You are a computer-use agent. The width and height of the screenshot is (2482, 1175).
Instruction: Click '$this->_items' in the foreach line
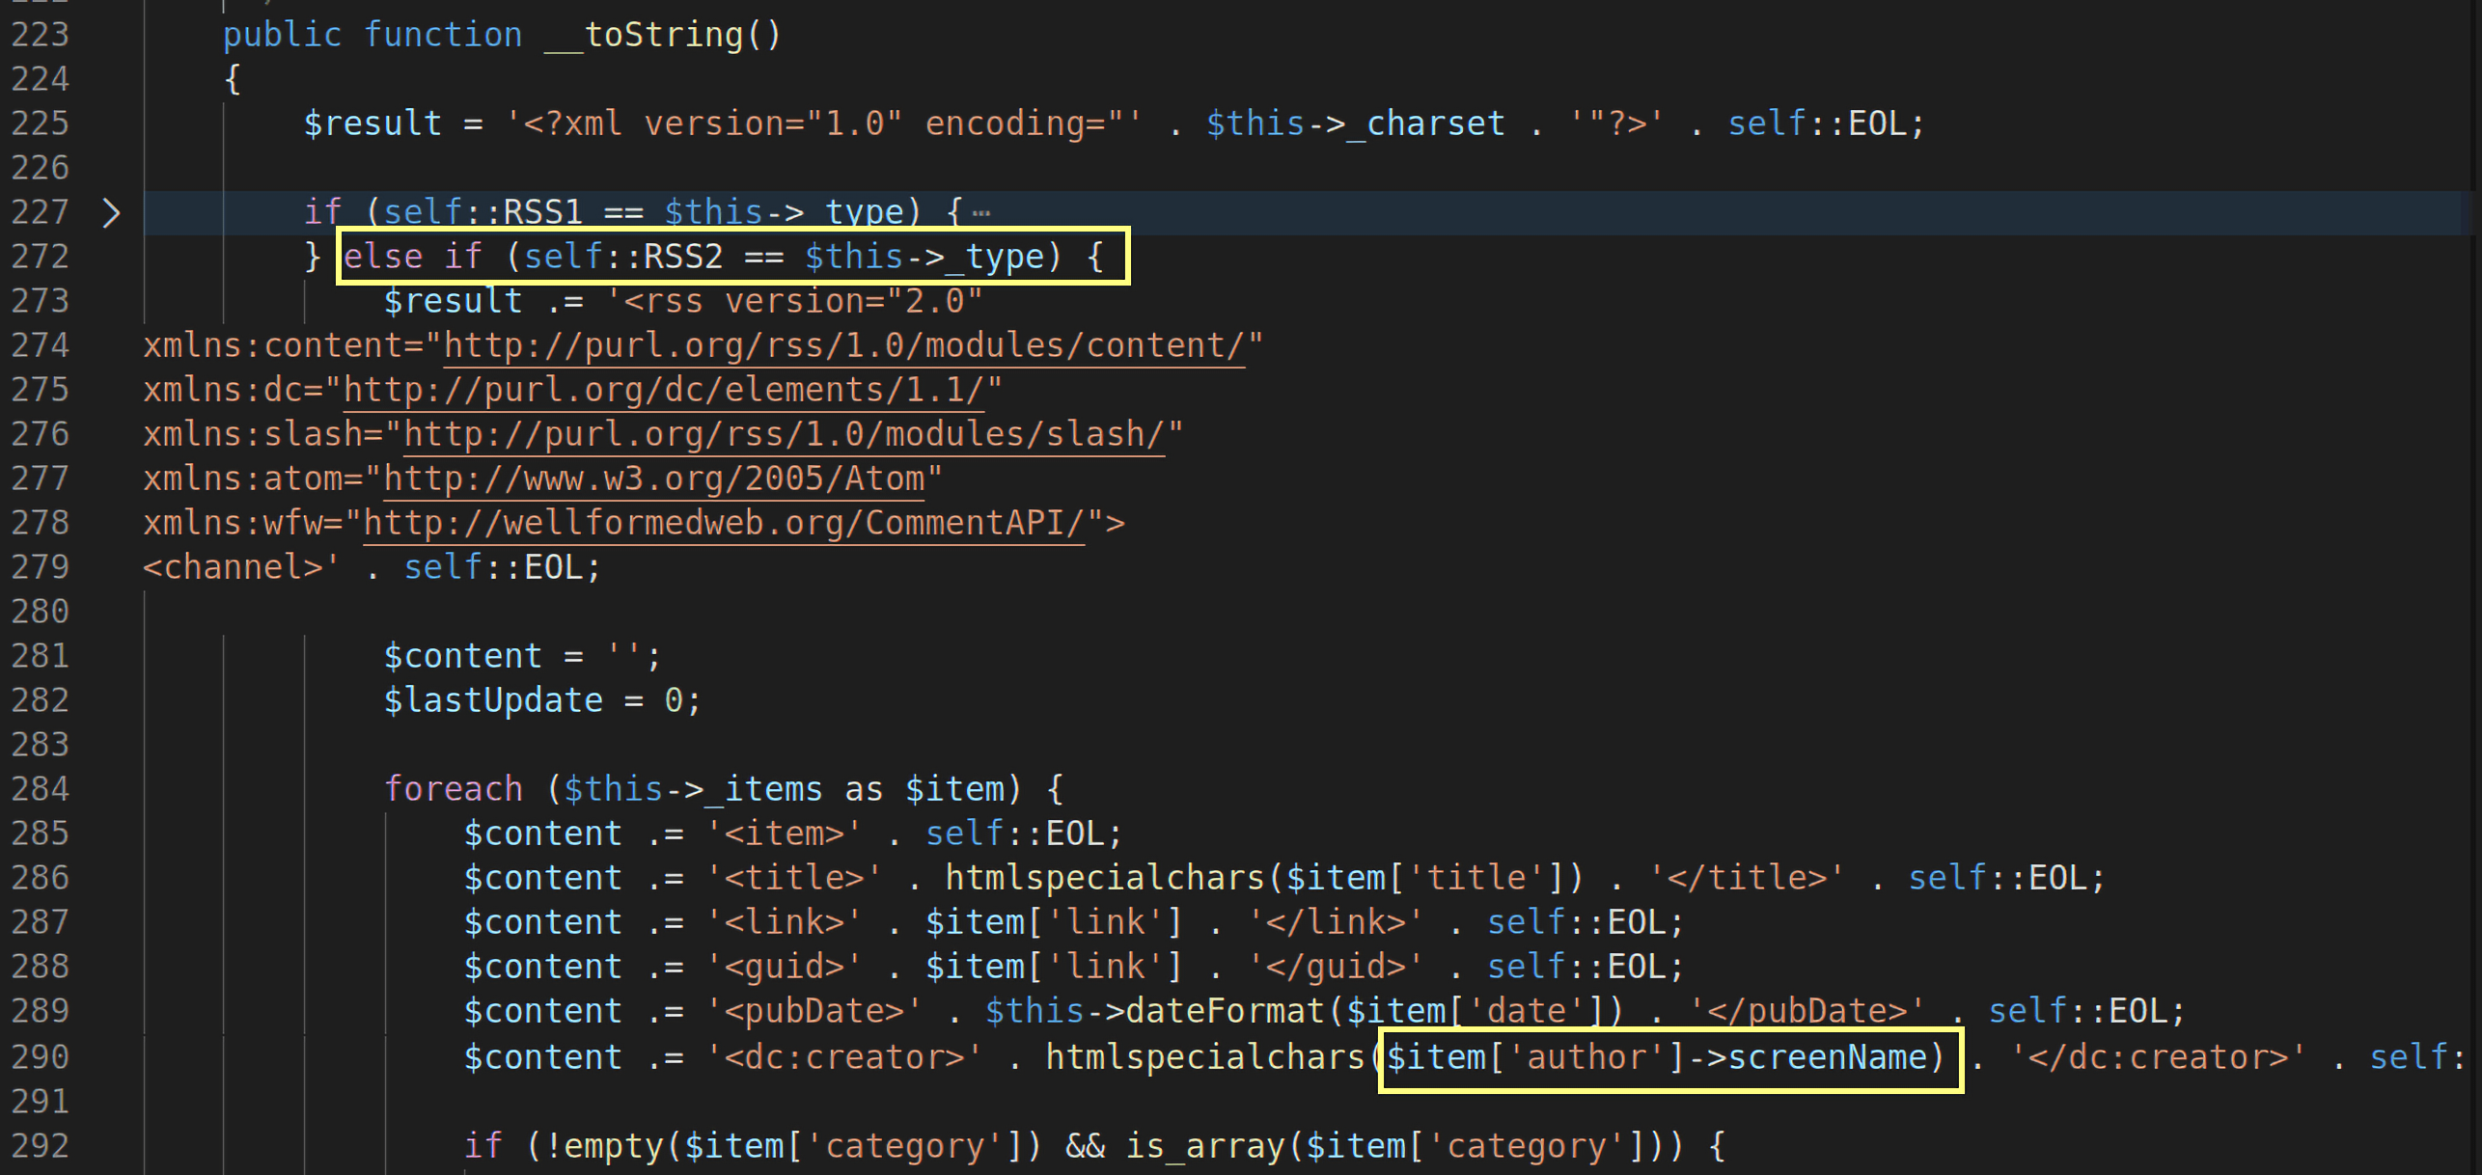tap(693, 789)
